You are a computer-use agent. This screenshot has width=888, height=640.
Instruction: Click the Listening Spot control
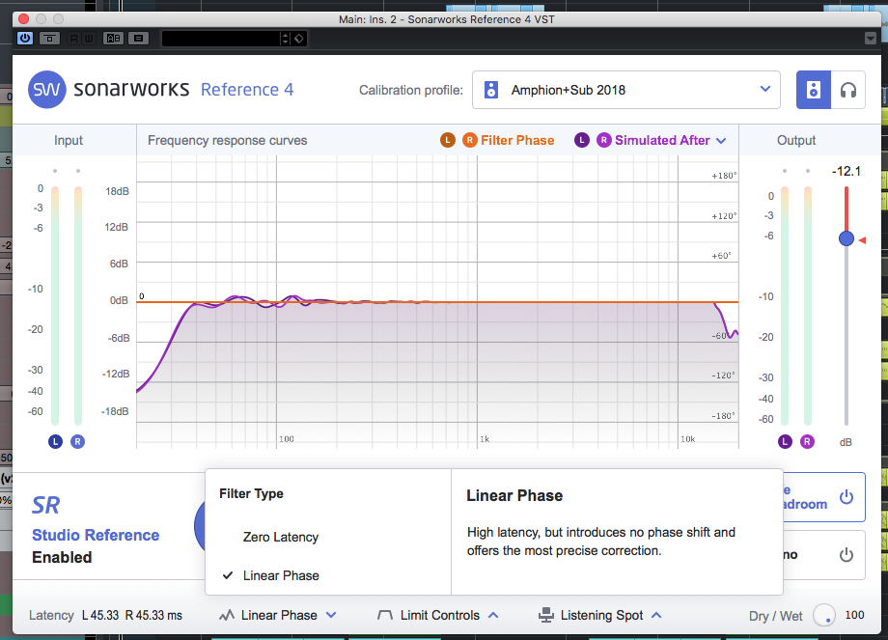600,615
